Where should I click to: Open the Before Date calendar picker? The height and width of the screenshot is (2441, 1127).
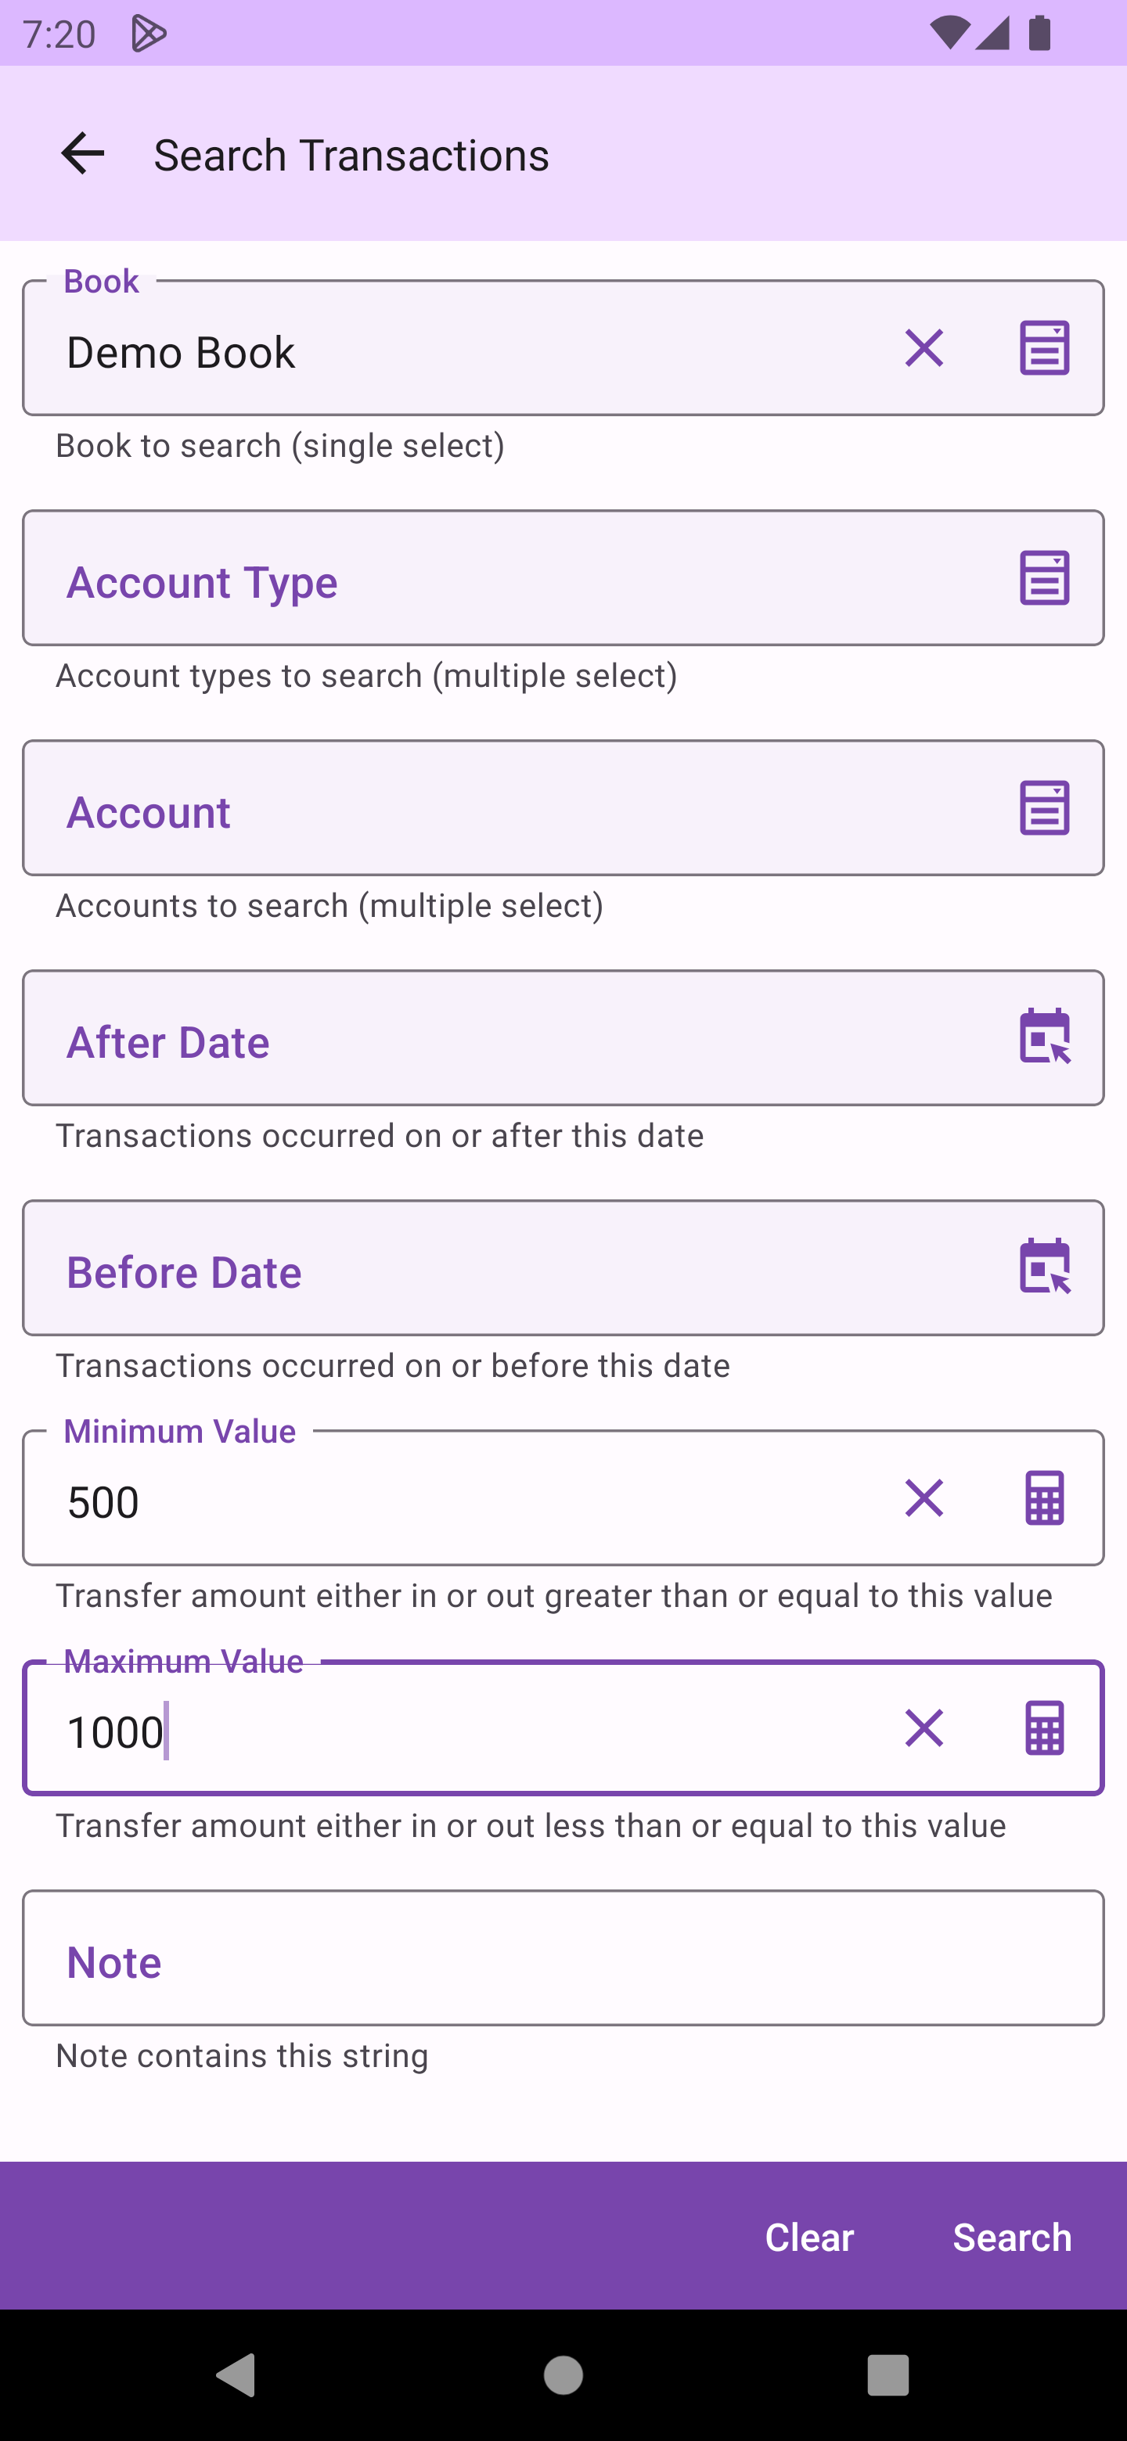(x=1045, y=1268)
